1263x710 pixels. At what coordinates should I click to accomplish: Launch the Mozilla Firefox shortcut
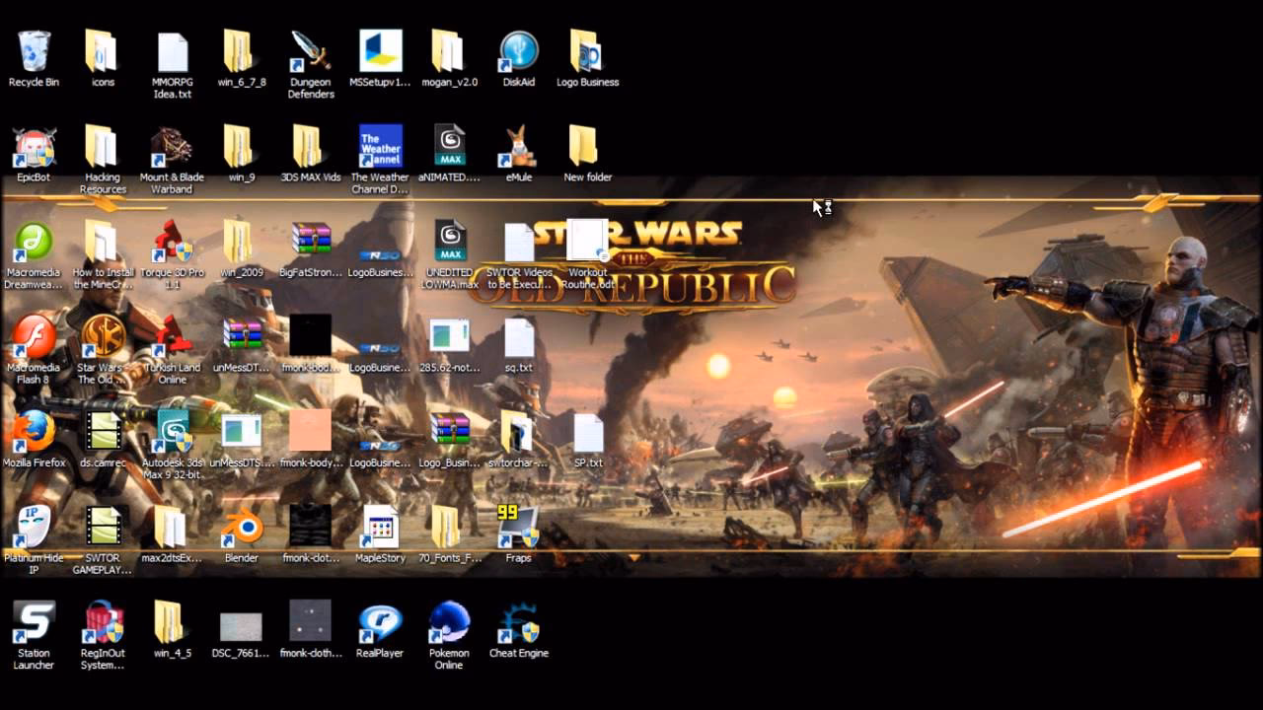tap(34, 432)
